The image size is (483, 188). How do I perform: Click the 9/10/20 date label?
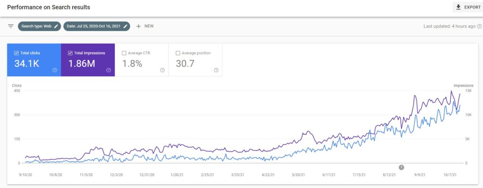(25, 175)
